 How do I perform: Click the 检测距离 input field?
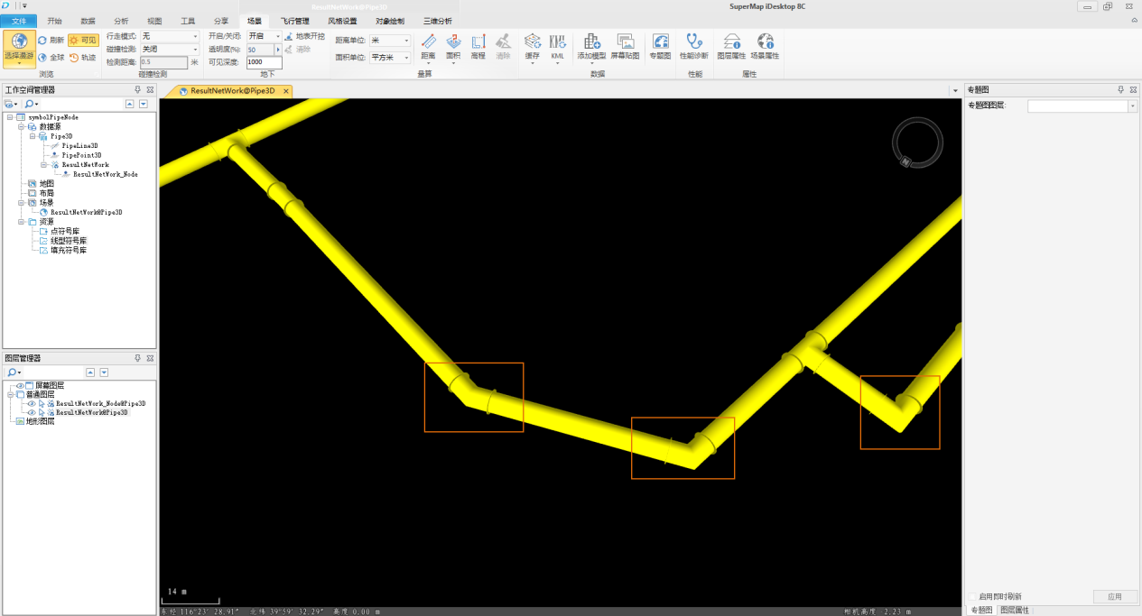click(163, 62)
